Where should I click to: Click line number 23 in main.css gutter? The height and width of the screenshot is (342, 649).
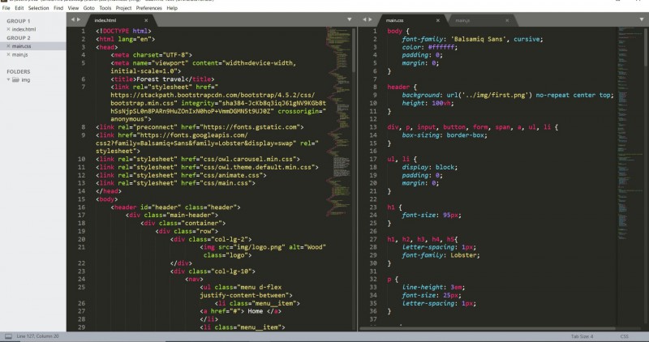[373, 207]
